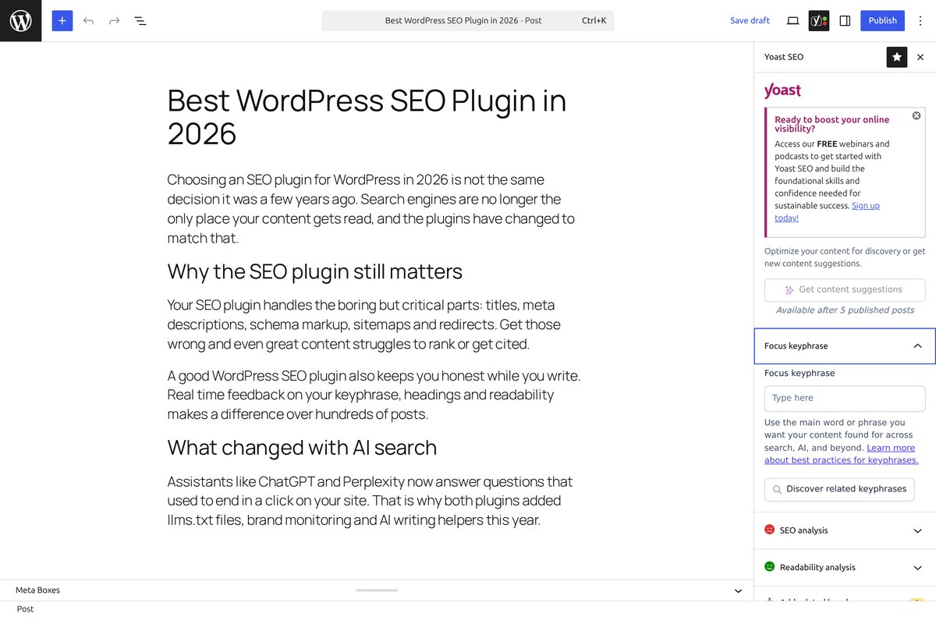Expand the Readability analysis section
The image size is (936, 617).
coord(845,567)
